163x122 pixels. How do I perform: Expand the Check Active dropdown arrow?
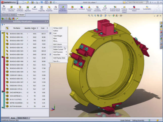[105, 12]
